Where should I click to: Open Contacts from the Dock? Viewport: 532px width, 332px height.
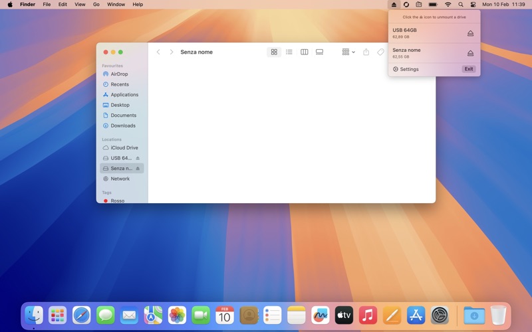click(249, 315)
